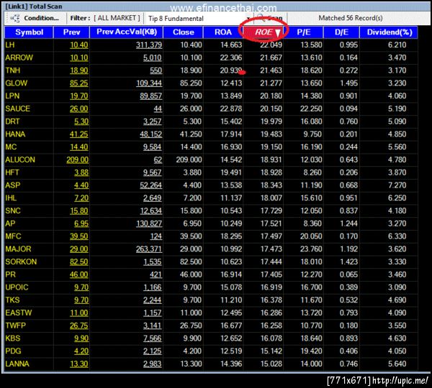Image resolution: width=432 pixels, height=388 pixels.
Task: Select the AP symbol
Action: tap(10, 223)
